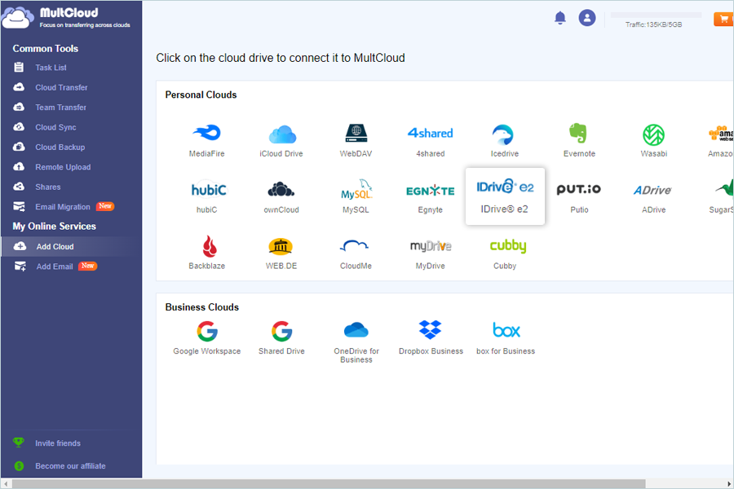
Task: Click the scrollbar left arrow
Action: tap(6, 484)
